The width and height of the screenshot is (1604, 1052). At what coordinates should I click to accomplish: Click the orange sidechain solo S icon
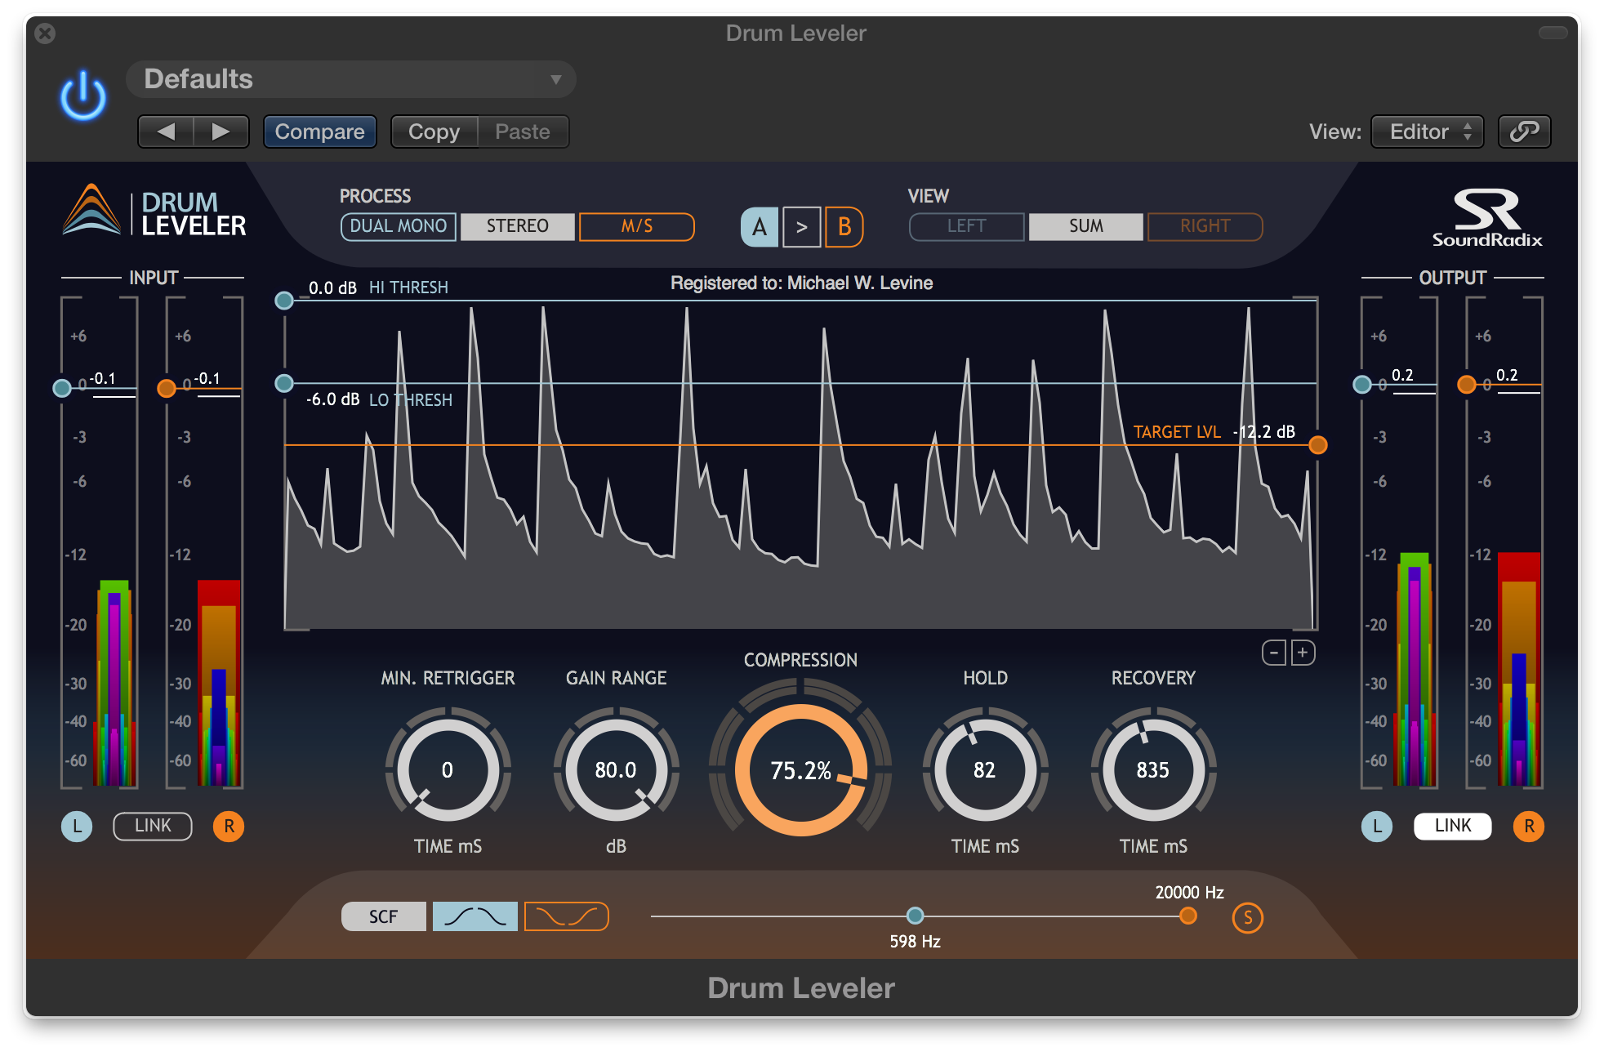click(x=1247, y=918)
